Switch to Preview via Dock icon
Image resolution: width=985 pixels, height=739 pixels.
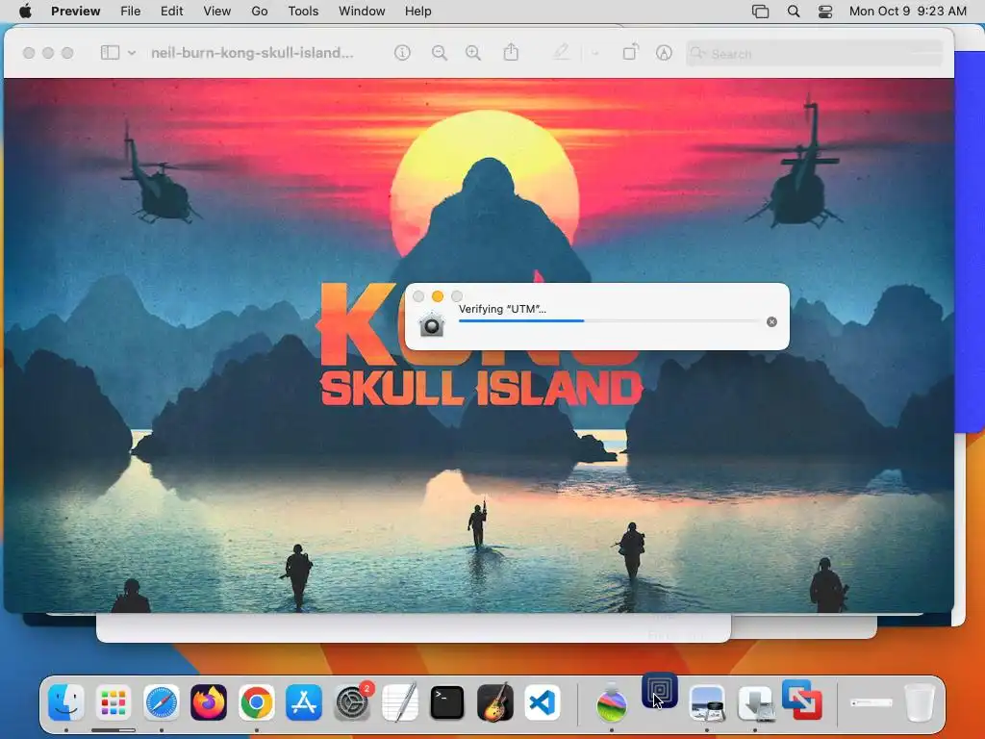[707, 701]
